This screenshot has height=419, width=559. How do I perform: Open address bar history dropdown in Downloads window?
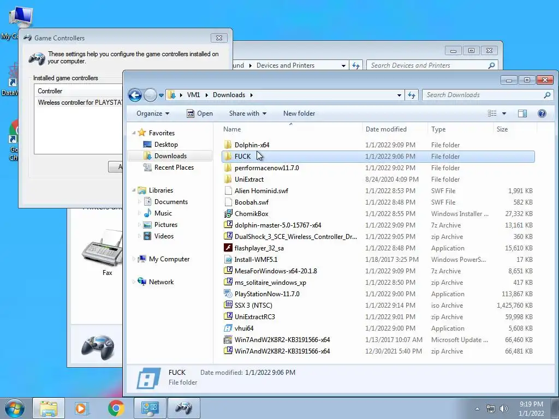[x=399, y=95]
